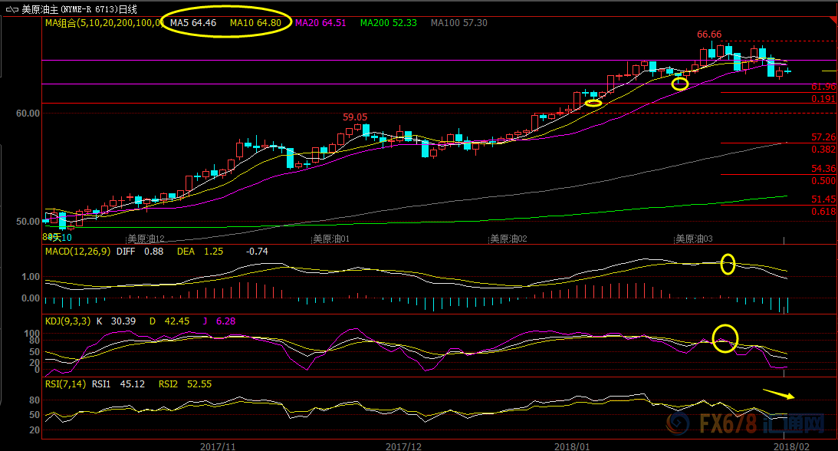Click the yellow circle annotation in the MACD panel
The height and width of the screenshot is (451, 838).
(x=728, y=265)
